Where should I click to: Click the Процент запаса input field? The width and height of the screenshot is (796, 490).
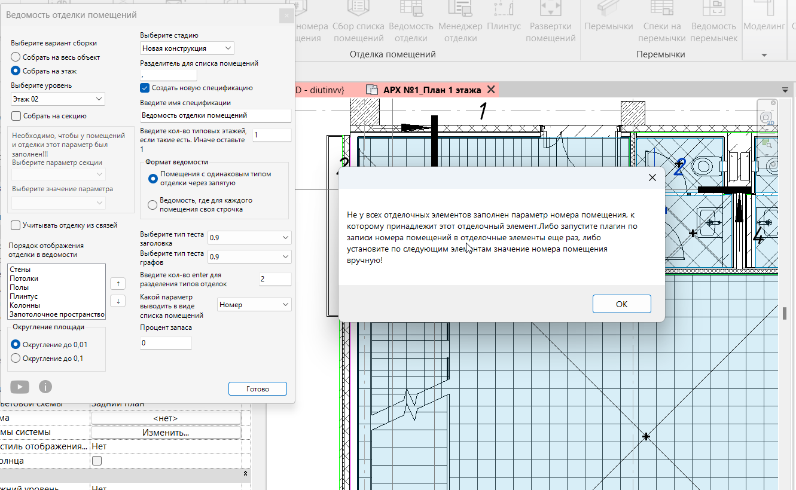[166, 343]
